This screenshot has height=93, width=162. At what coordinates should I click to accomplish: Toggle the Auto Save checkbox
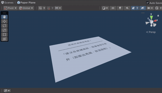tap(147, 3)
